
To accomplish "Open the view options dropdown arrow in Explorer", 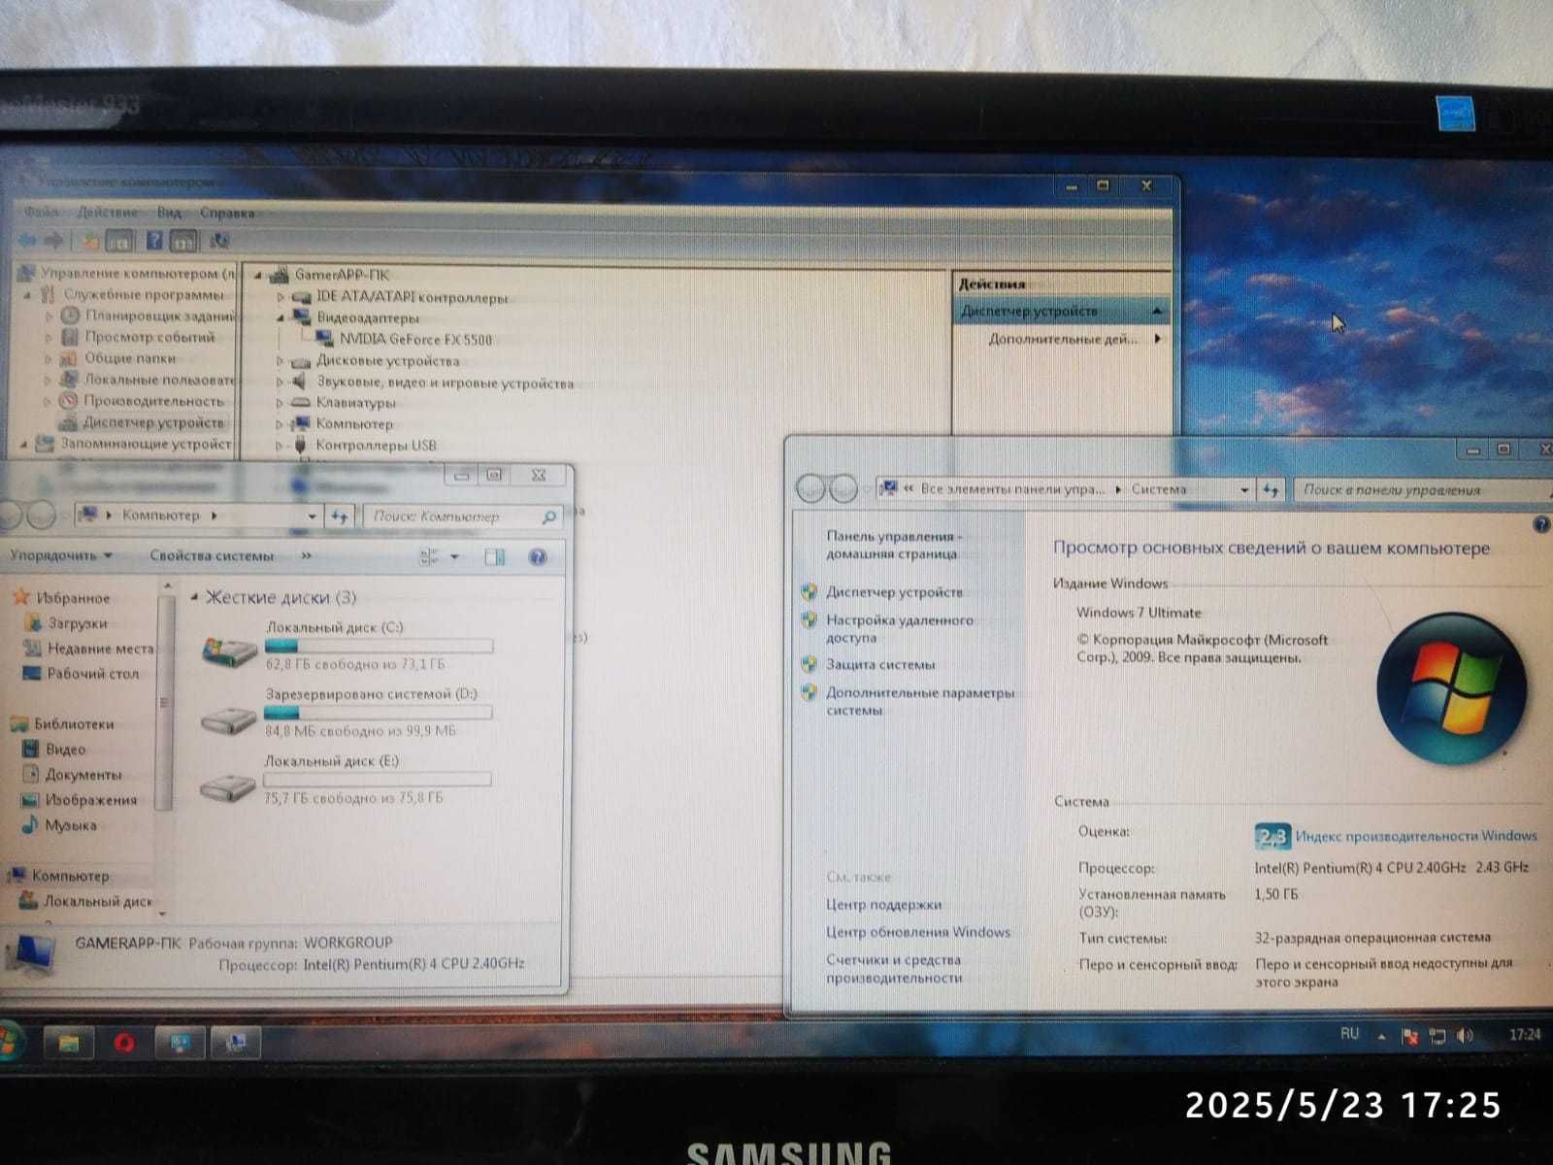I will click(455, 556).
